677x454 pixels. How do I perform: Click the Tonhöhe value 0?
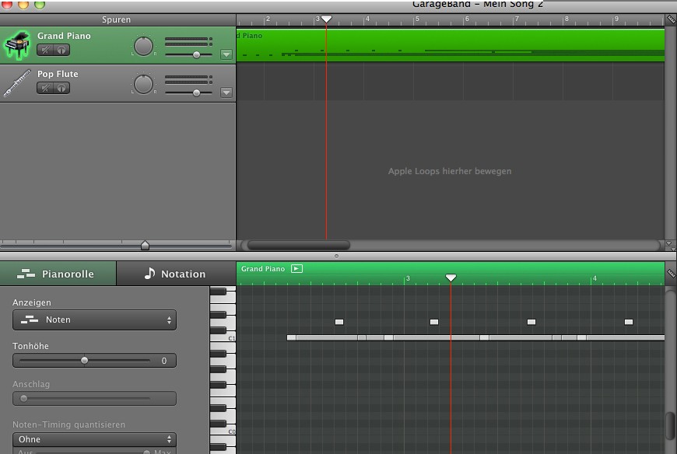tap(164, 361)
